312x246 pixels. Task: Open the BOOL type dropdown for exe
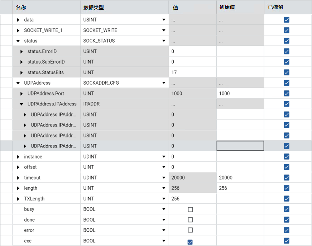[x=164, y=241]
